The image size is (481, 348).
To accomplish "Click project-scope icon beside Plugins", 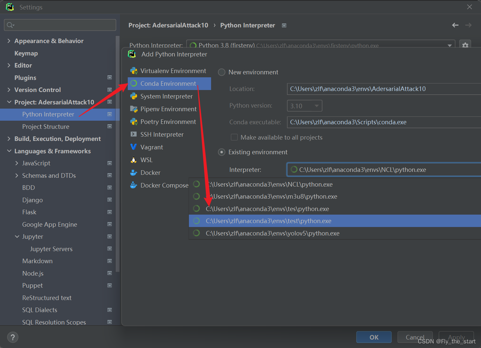I will [x=110, y=78].
